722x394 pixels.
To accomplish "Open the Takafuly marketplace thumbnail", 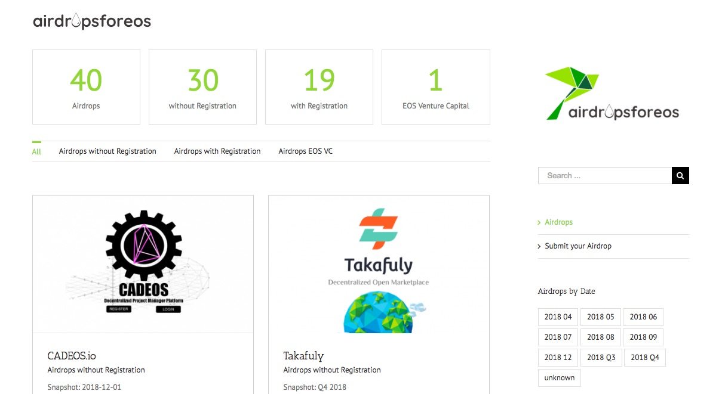I will (379, 264).
